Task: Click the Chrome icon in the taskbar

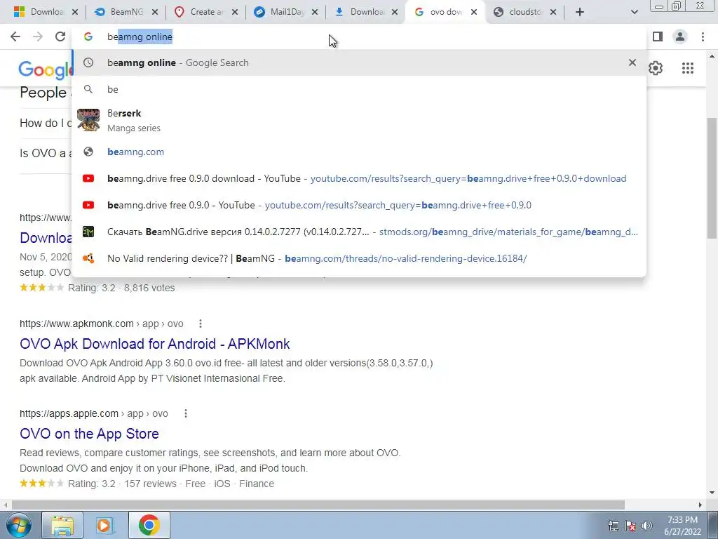Action: [149, 525]
